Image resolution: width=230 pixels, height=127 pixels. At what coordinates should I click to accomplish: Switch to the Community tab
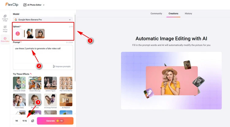(156, 13)
